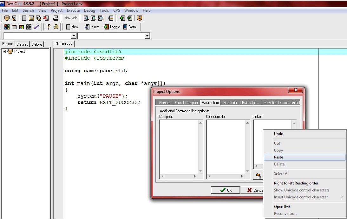Viewport: 347px width, 219px height.
Task: Click the printer icon in the toolbar
Action: click(56, 18)
